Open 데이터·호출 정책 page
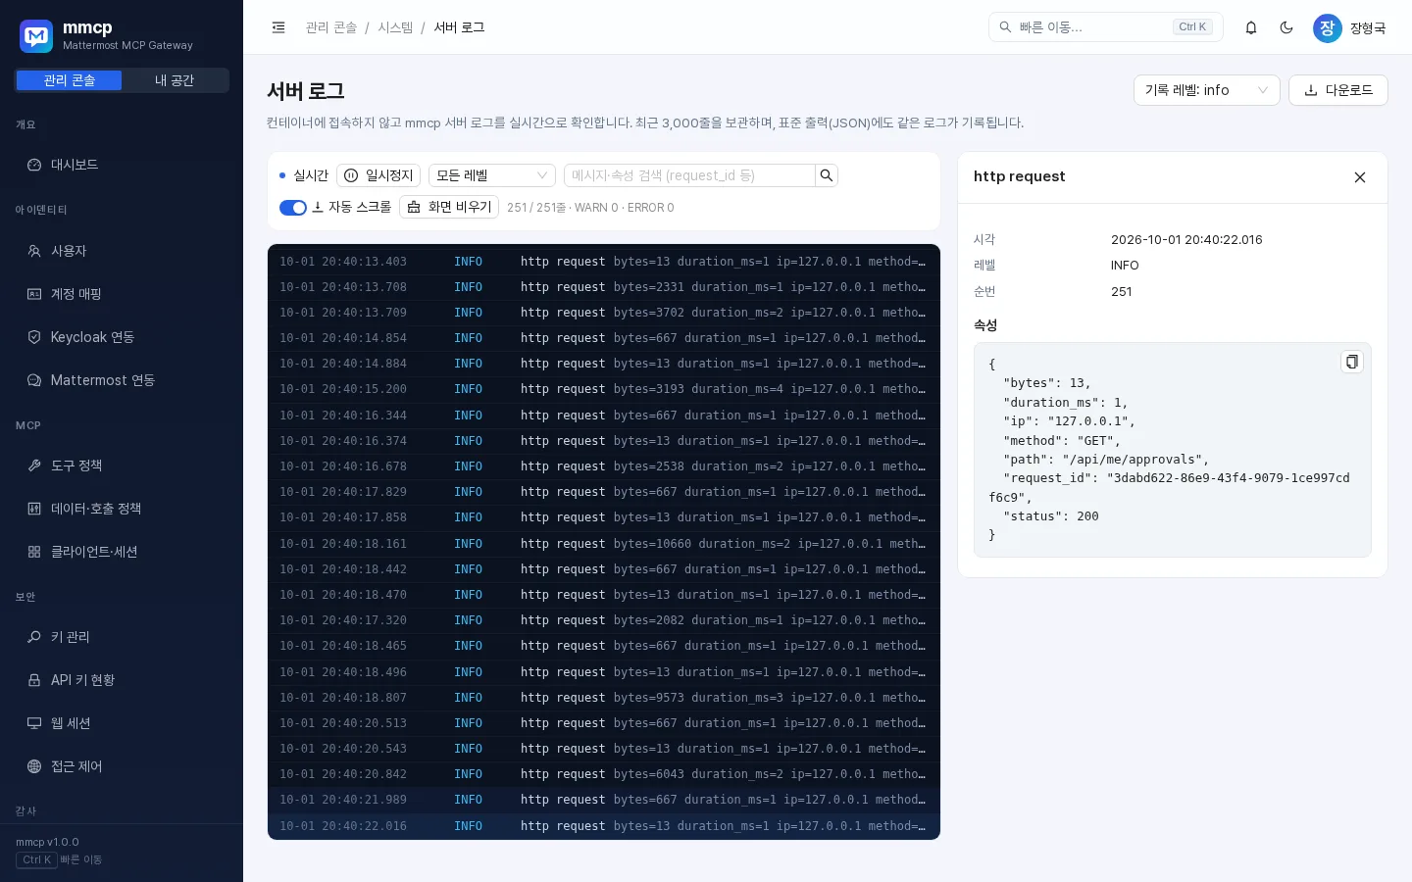This screenshot has width=1412, height=882. (x=122, y=509)
